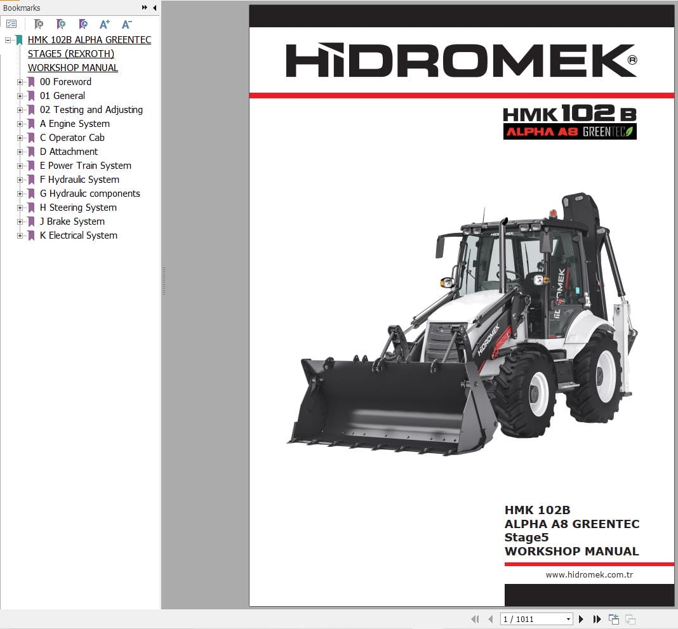Expand the F Hydraulic System bookmark
This screenshot has width=678, height=629.
[20, 180]
